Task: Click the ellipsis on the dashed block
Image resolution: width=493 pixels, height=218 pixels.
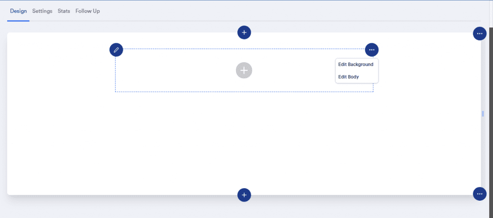Action: click(x=372, y=50)
